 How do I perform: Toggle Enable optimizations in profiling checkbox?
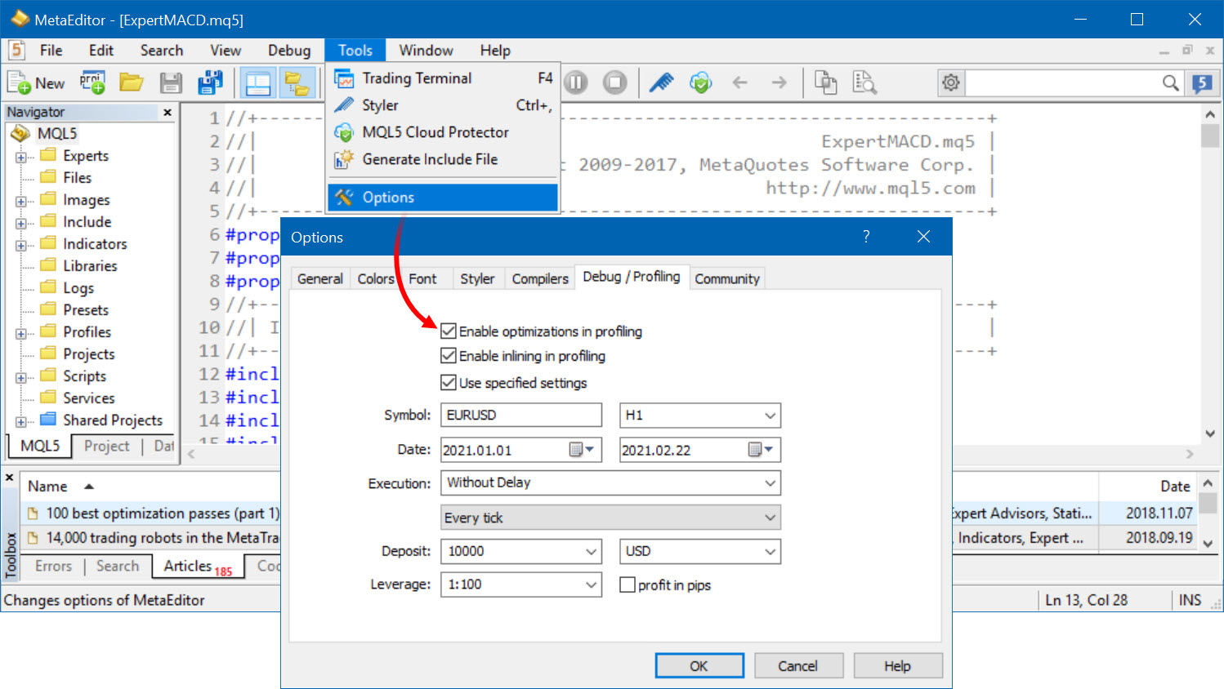point(449,331)
